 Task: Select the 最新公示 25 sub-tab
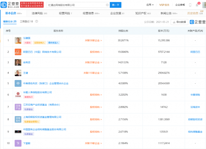click(x=10, y=21)
